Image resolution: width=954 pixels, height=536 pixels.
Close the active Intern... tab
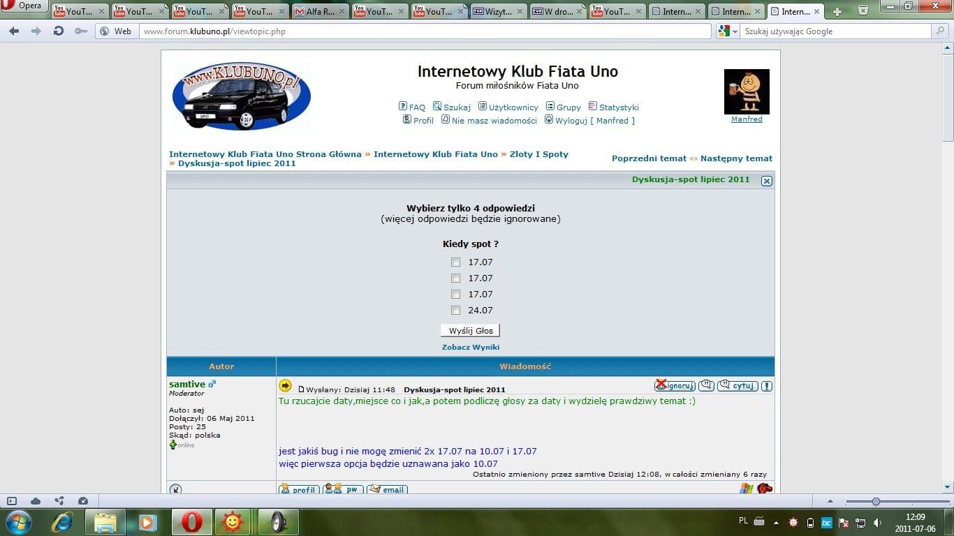816,12
